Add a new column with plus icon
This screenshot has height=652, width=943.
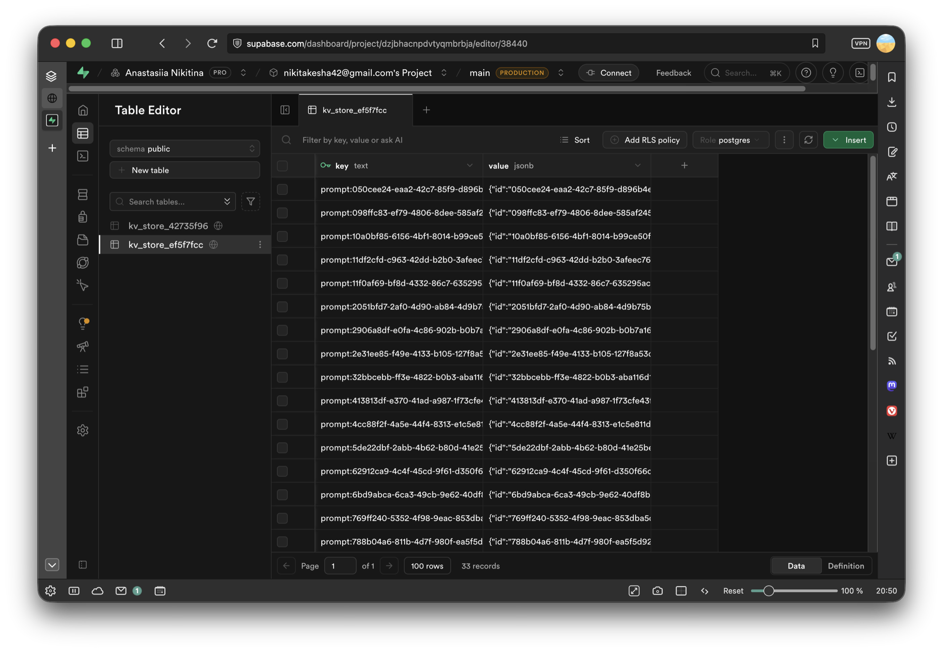point(684,165)
